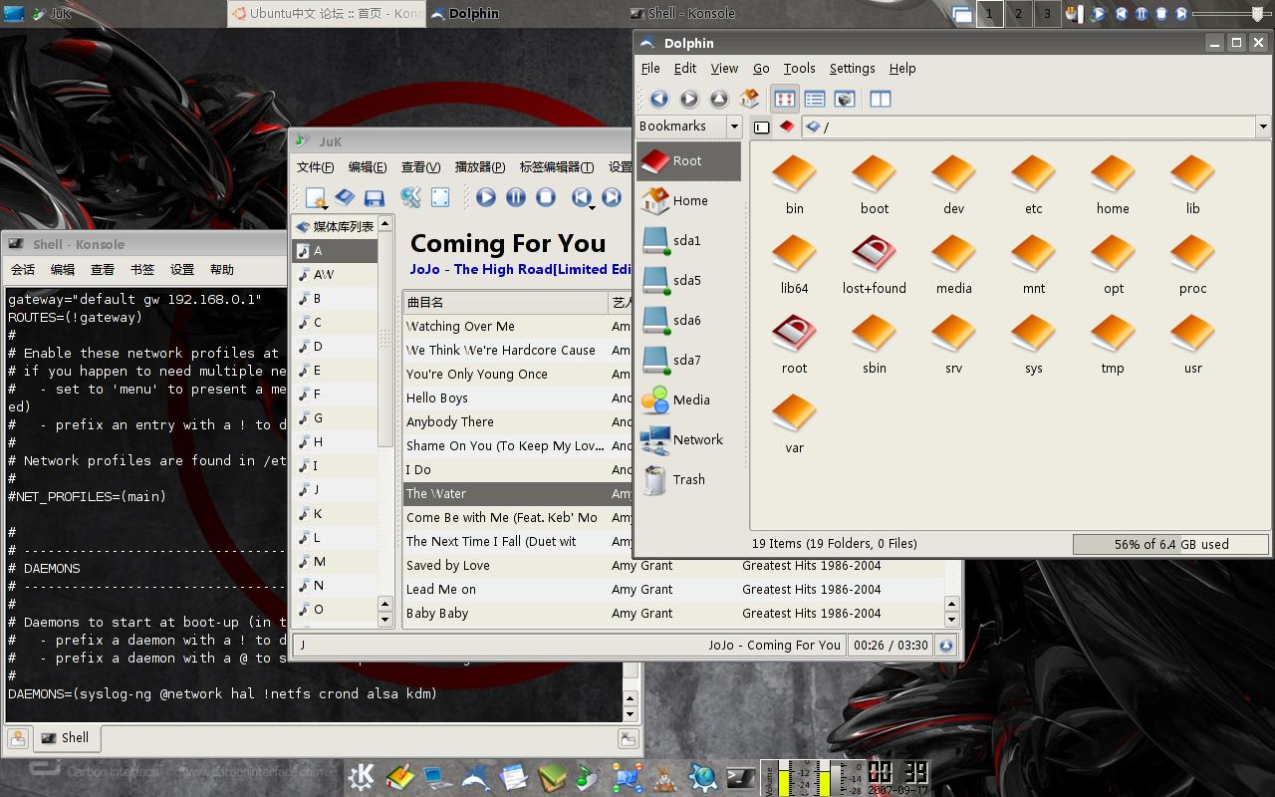This screenshot has height=797, width=1275.
Task: Click JuK open file book icon
Action: [x=345, y=197]
